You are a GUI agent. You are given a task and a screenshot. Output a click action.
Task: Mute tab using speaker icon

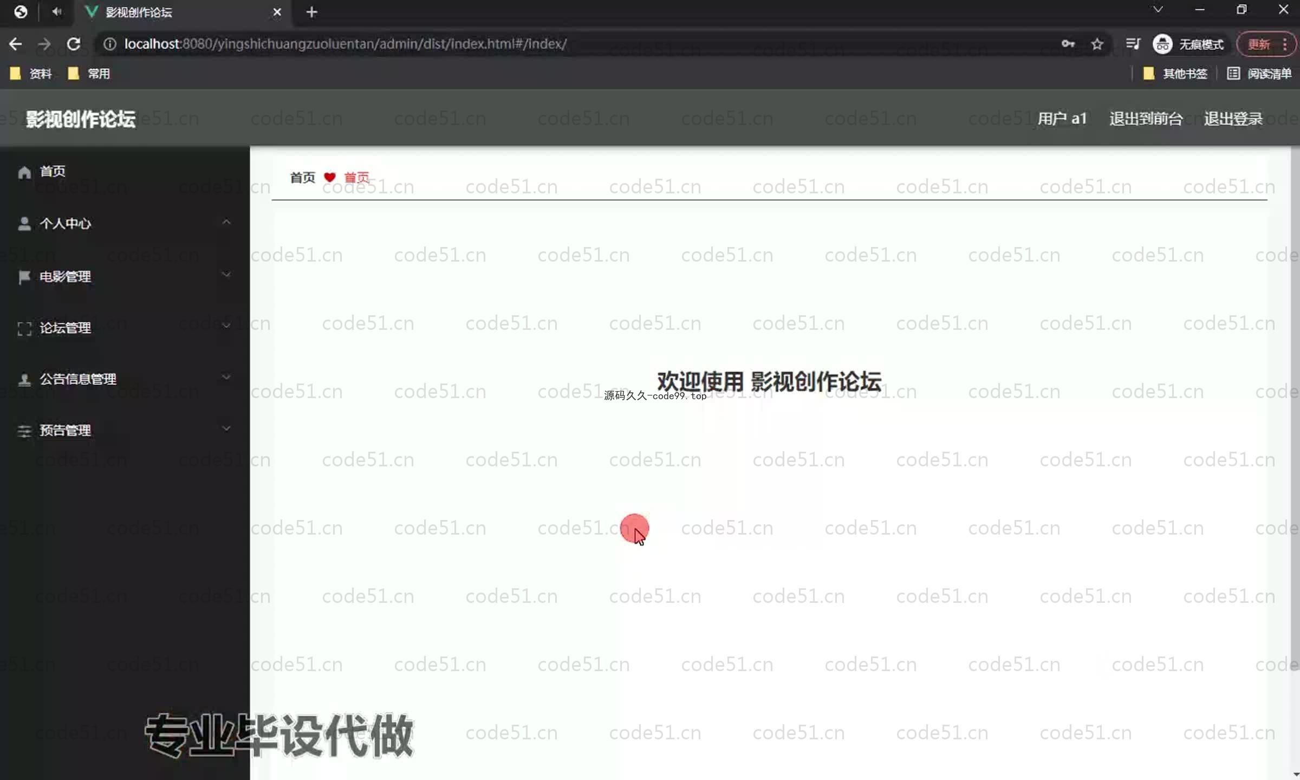point(57,11)
